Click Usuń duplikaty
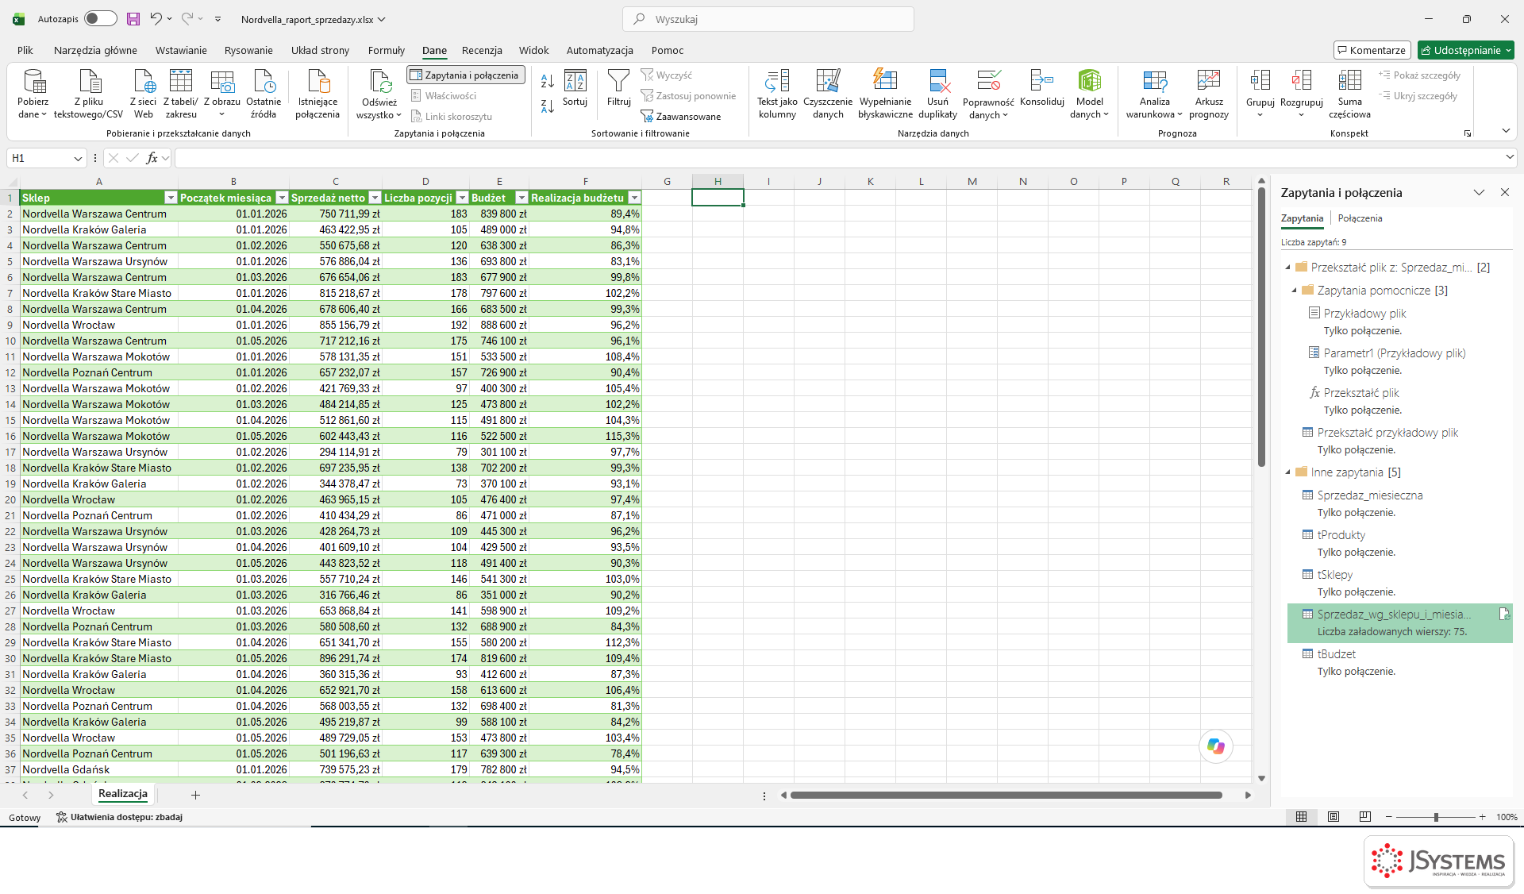Screen dimensions: 1524x894 pos(938,94)
